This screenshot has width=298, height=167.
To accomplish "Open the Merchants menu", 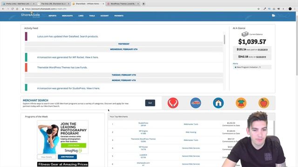I will (x=67, y=16).
